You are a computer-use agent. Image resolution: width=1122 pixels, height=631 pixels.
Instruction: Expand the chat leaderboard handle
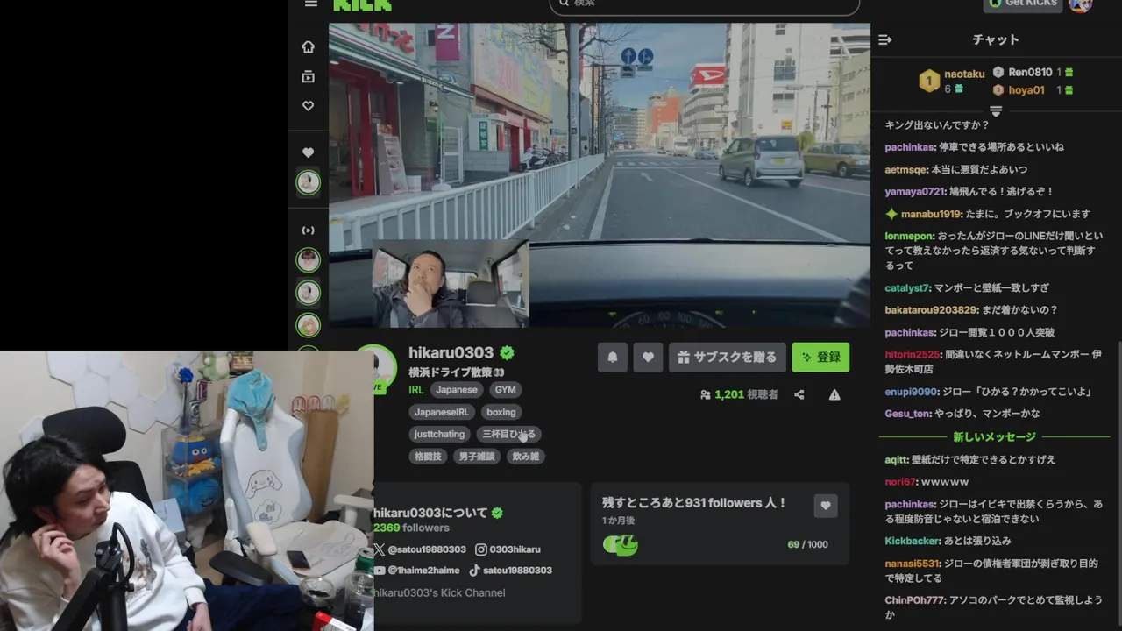[x=996, y=111]
